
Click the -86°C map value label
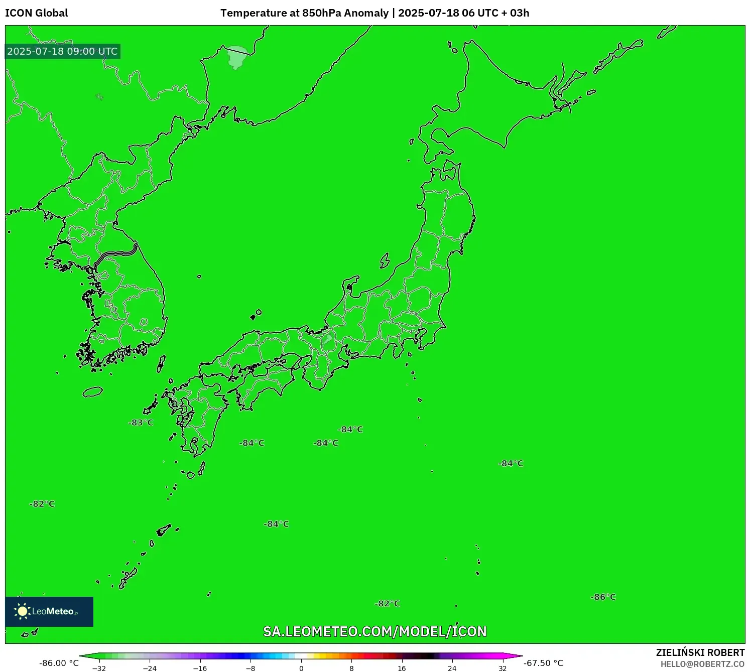(x=603, y=597)
